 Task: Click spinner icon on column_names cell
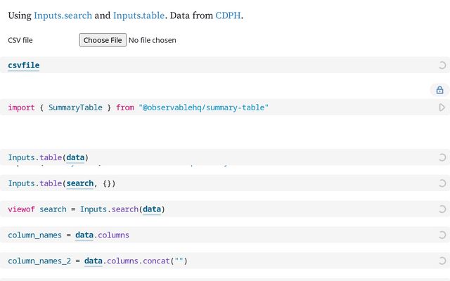[442, 235]
